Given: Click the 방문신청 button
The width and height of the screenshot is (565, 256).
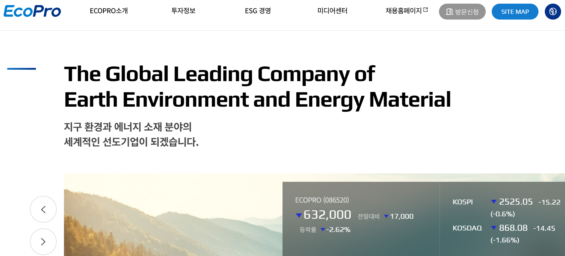Looking at the screenshot, I should (x=462, y=12).
